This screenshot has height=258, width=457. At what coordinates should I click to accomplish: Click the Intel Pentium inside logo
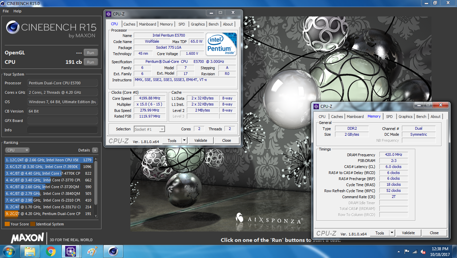(221, 44)
